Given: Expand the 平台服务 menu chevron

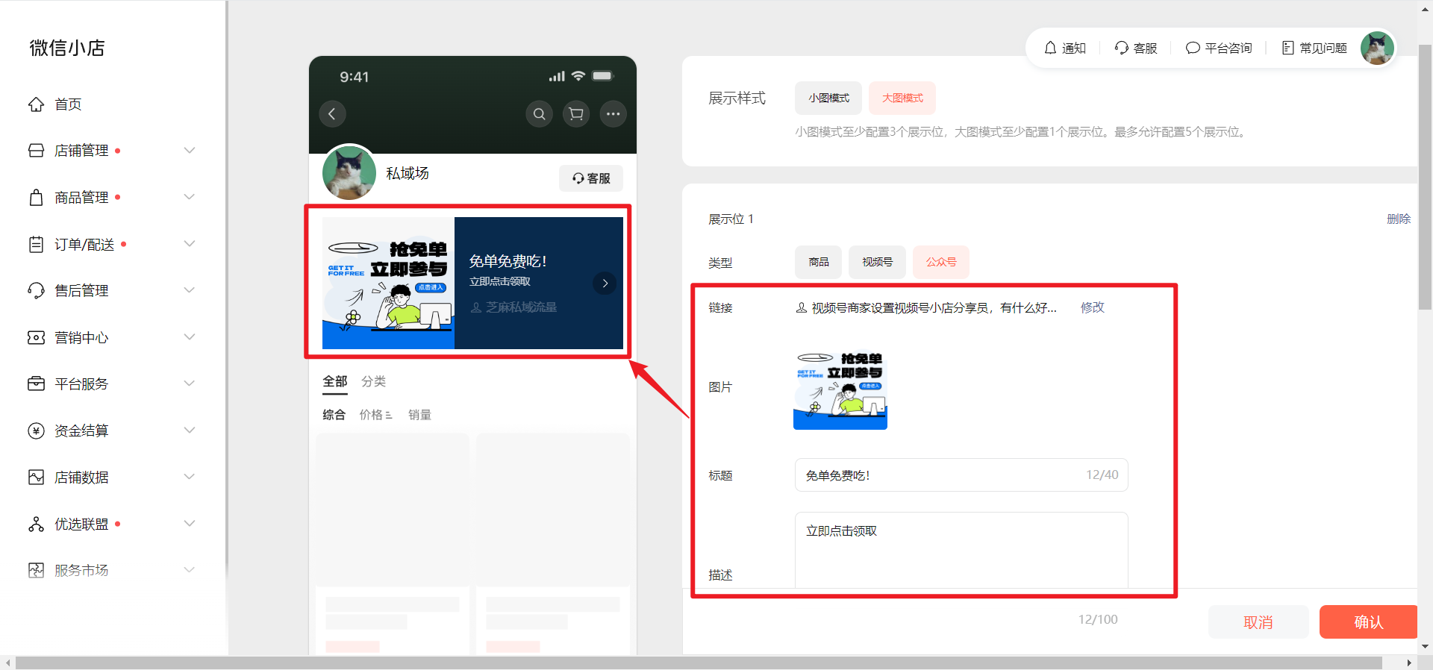Looking at the screenshot, I should click(190, 383).
